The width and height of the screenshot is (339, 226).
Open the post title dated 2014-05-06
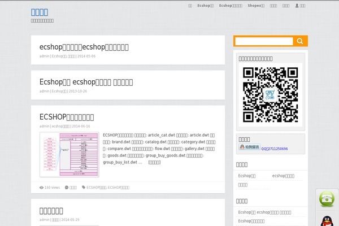[x=84, y=47]
